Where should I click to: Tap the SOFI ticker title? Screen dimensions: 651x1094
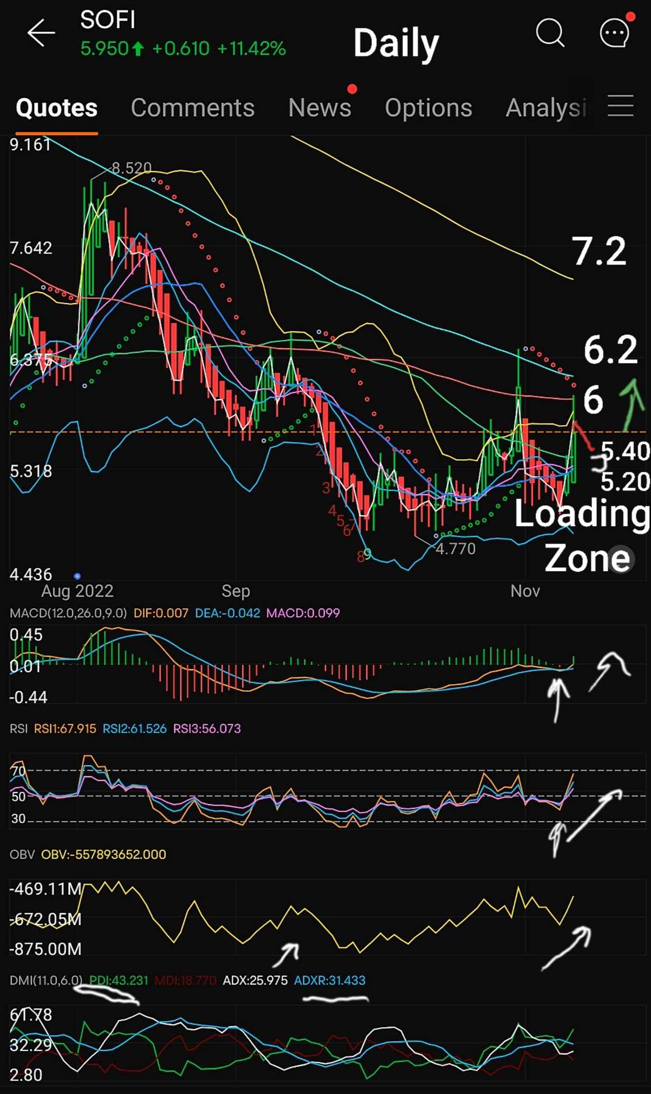pyautogui.click(x=108, y=20)
